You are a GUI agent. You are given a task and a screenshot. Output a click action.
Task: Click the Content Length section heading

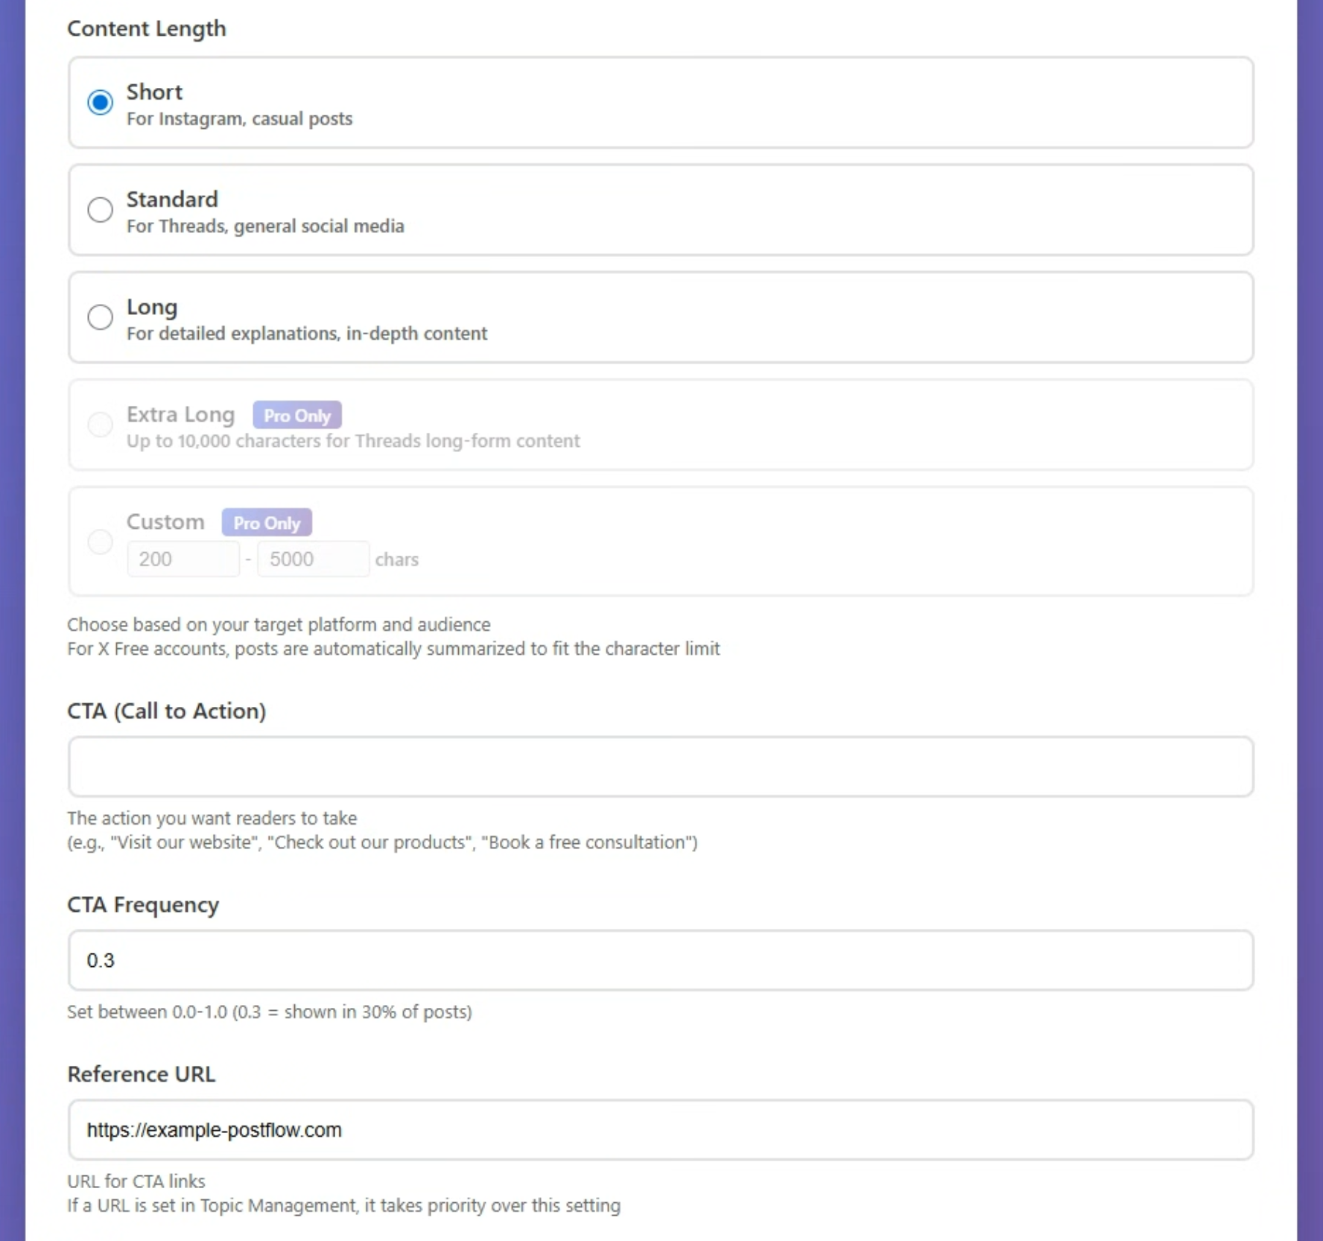coord(146,28)
